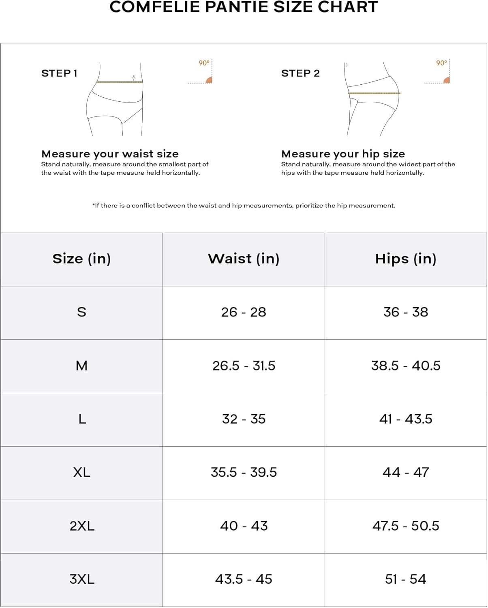
Task: Click the hip measurement illustration in Step 2
Action: [373, 99]
